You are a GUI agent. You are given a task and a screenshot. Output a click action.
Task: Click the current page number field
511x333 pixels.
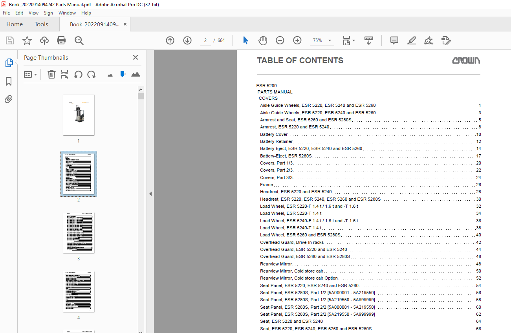click(205, 40)
